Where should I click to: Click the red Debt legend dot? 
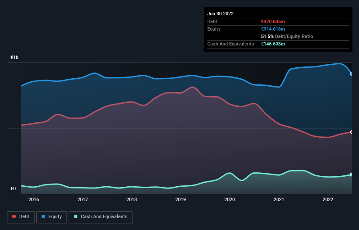[14, 216]
